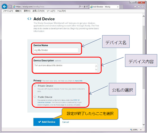Refresh the page with reload icon
Viewport: 158px width, 133px height.
point(87,7)
